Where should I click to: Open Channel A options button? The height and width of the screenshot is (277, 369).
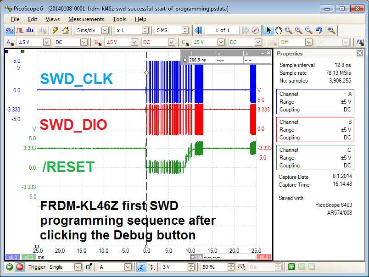coord(10,43)
